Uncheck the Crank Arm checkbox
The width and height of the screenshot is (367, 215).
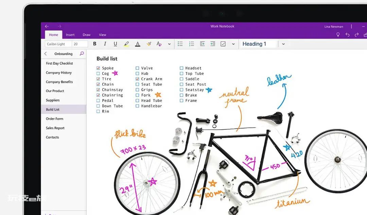coord(137,79)
